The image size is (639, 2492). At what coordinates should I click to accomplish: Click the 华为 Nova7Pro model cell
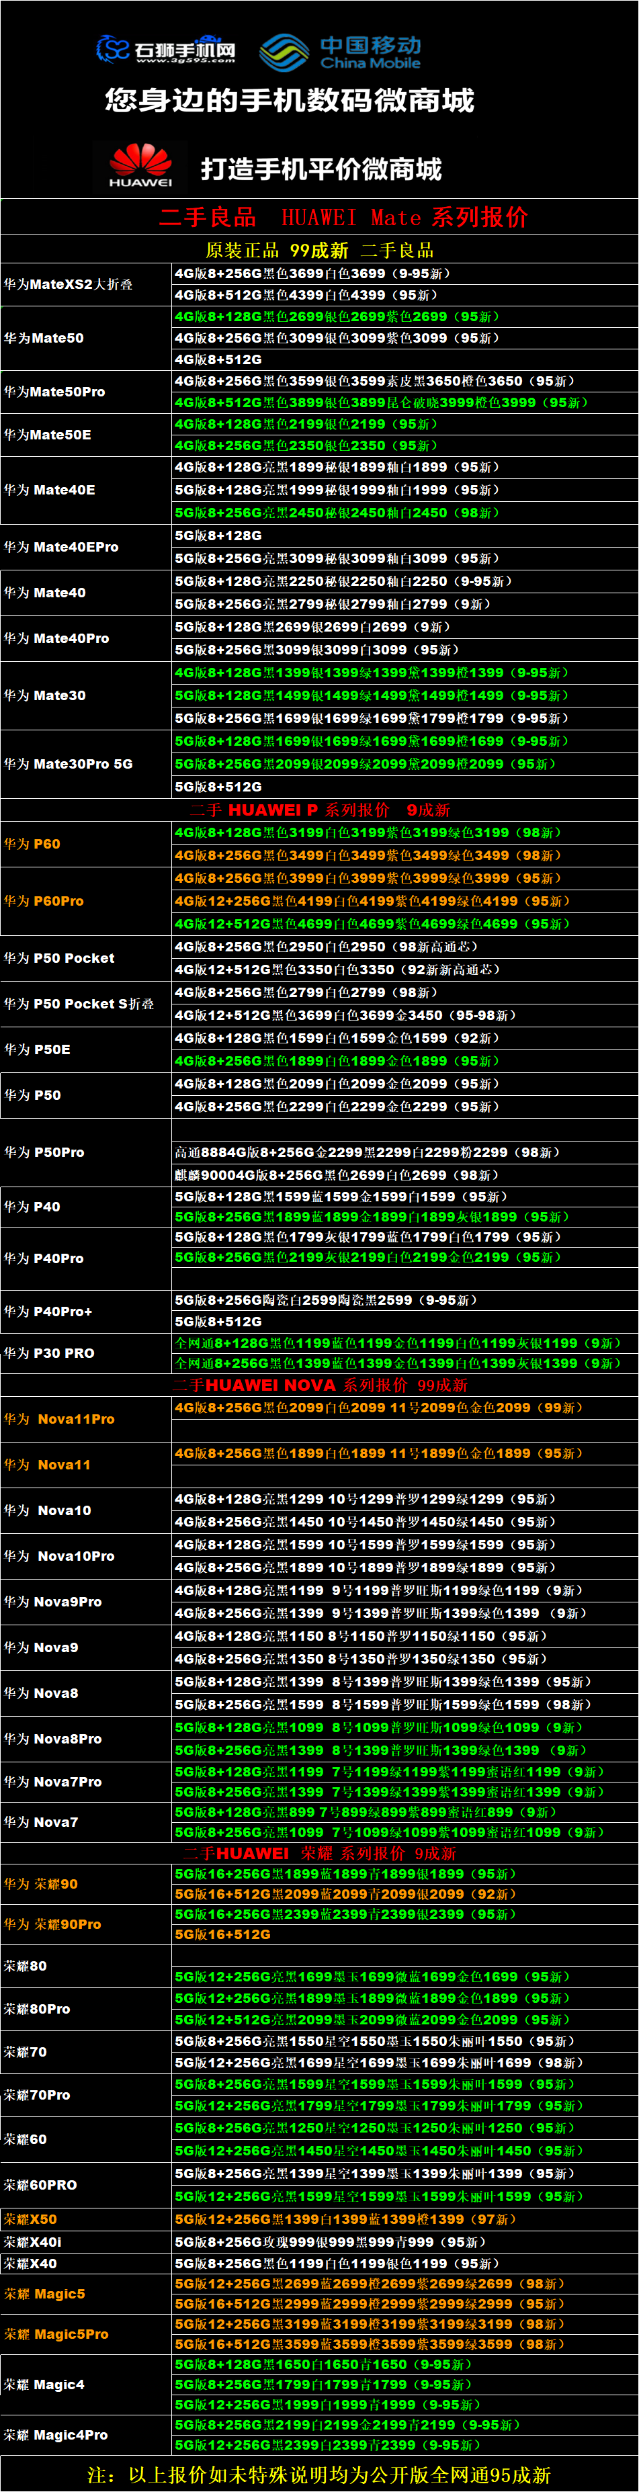point(86,1782)
